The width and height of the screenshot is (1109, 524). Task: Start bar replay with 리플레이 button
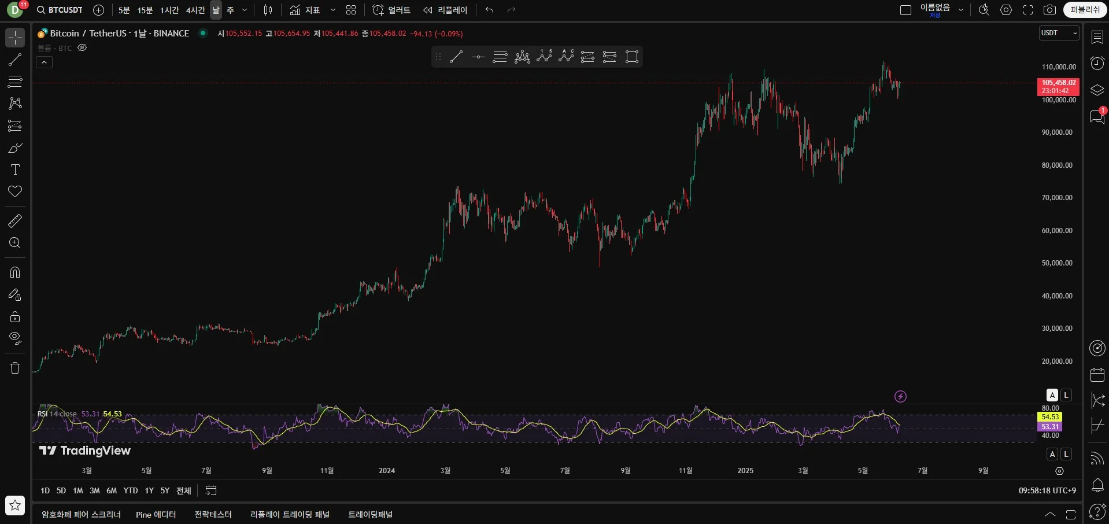445,10
